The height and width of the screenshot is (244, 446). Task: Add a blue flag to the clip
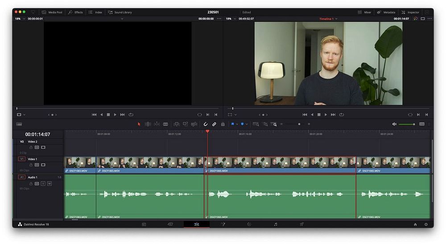click(232, 124)
